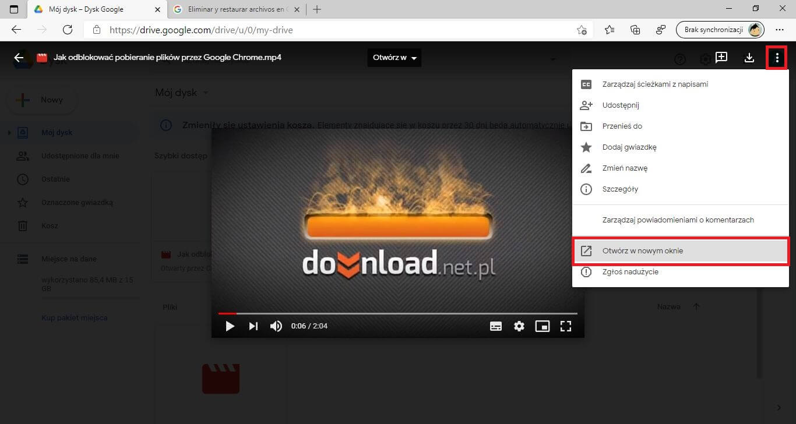
Task: View site information lock icon
Action: pyautogui.click(x=97, y=30)
